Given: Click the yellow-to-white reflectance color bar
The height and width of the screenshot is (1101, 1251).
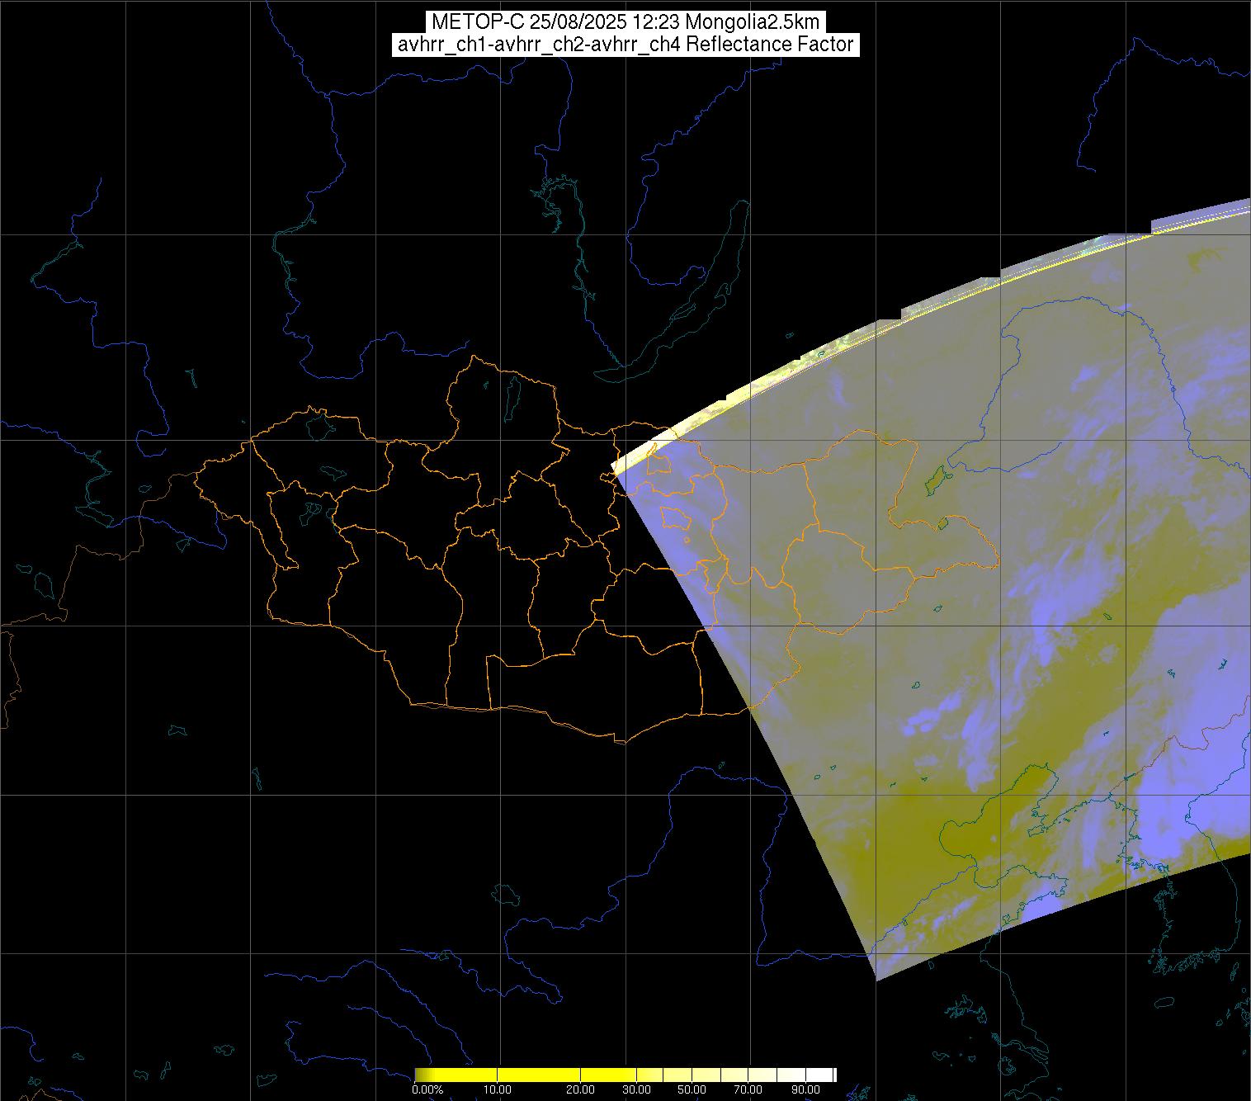Looking at the screenshot, I should pyautogui.click(x=625, y=1075).
